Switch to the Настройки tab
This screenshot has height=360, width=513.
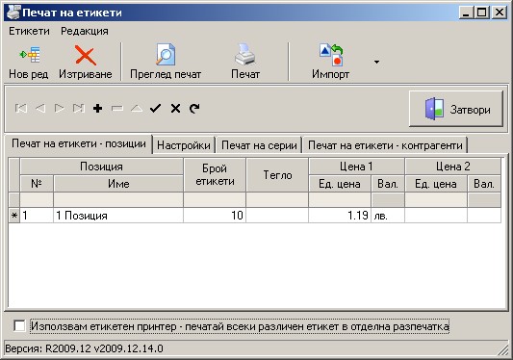(184, 145)
